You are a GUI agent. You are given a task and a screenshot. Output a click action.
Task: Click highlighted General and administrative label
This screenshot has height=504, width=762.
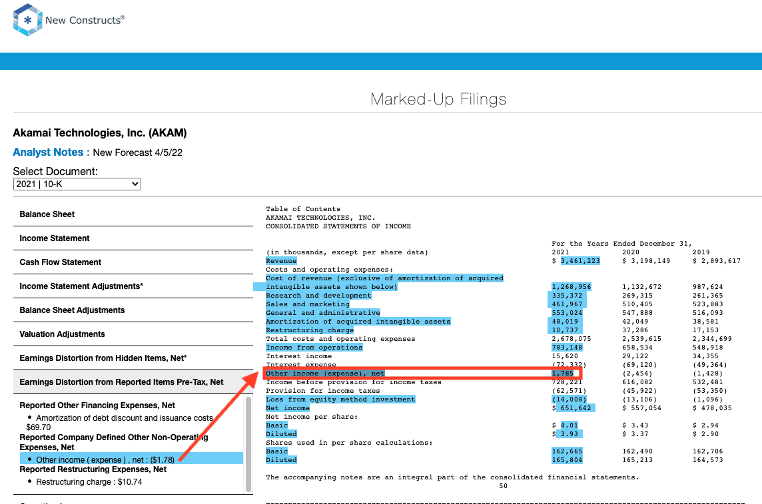[x=322, y=313]
